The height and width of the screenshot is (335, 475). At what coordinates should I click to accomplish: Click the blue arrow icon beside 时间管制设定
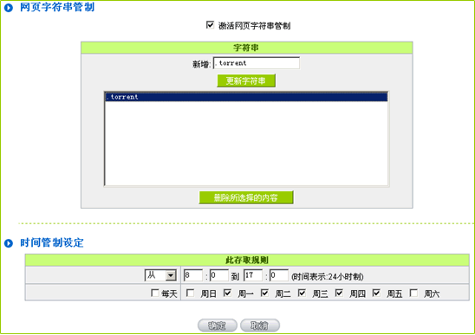point(9,243)
